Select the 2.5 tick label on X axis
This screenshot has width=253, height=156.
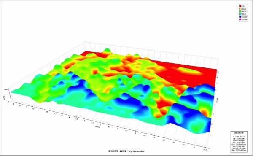coord(47,112)
